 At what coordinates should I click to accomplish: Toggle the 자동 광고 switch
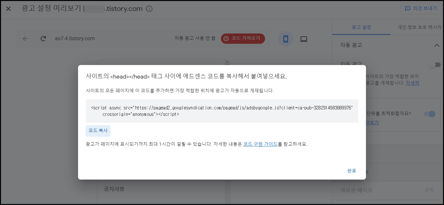435,65
